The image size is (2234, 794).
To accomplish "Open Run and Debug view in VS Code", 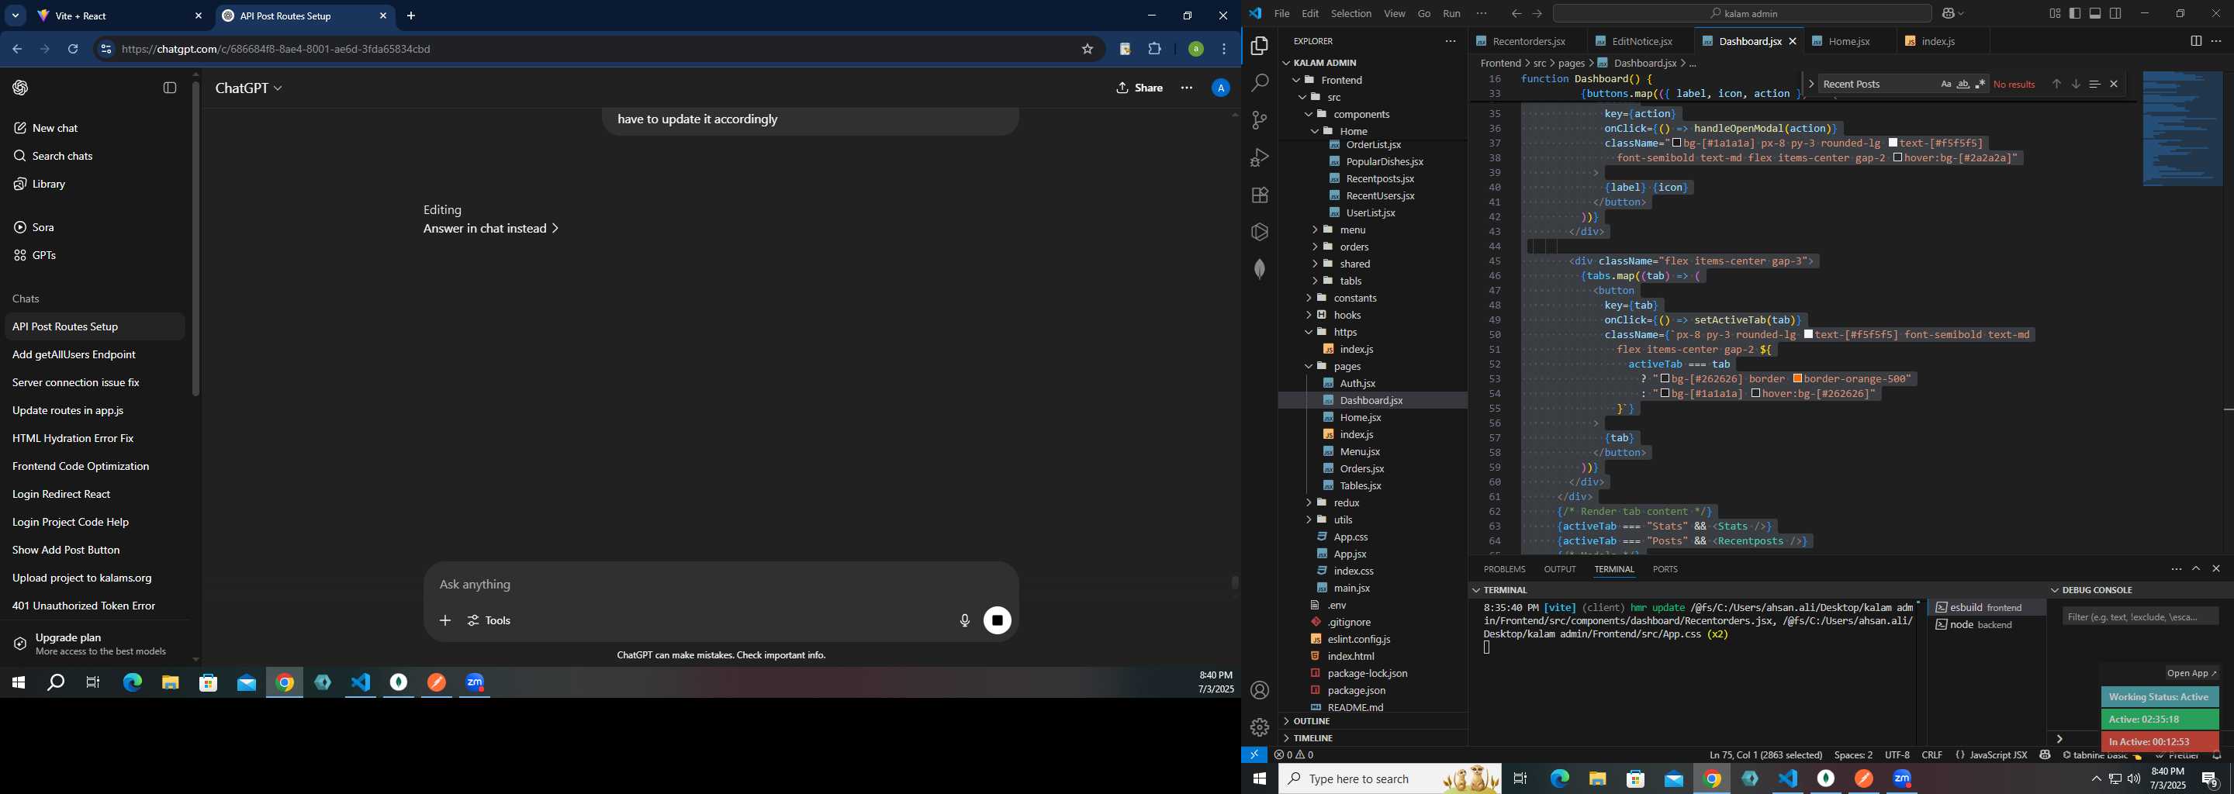I will (1259, 157).
